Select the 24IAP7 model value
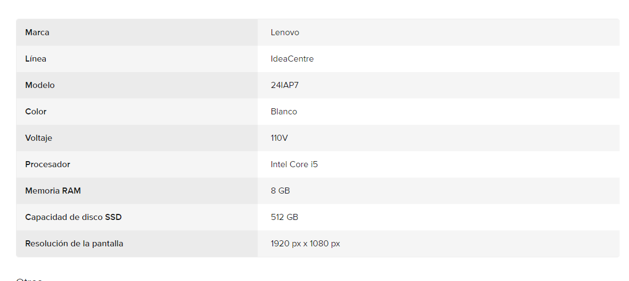The height and width of the screenshot is (281, 629). pyautogui.click(x=284, y=85)
